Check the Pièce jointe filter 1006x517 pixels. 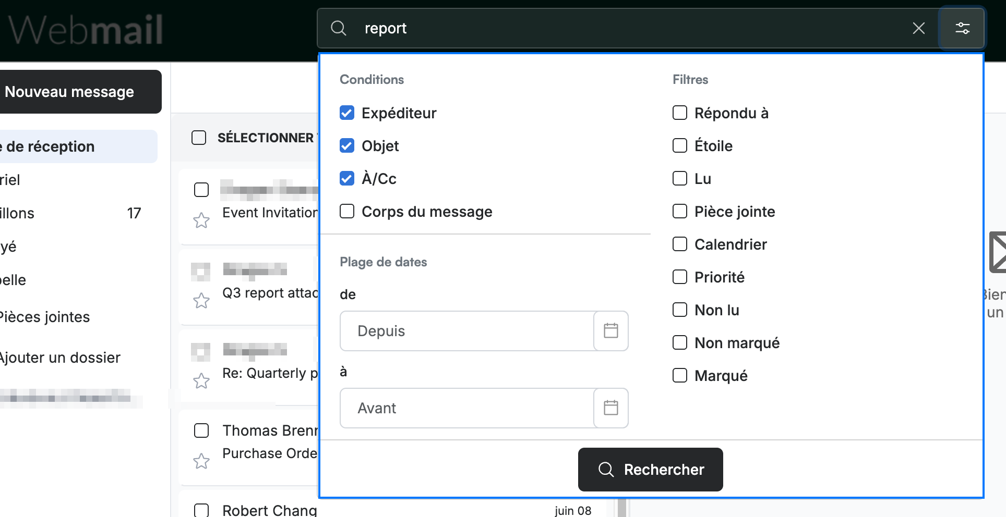(x=680, y=211)
